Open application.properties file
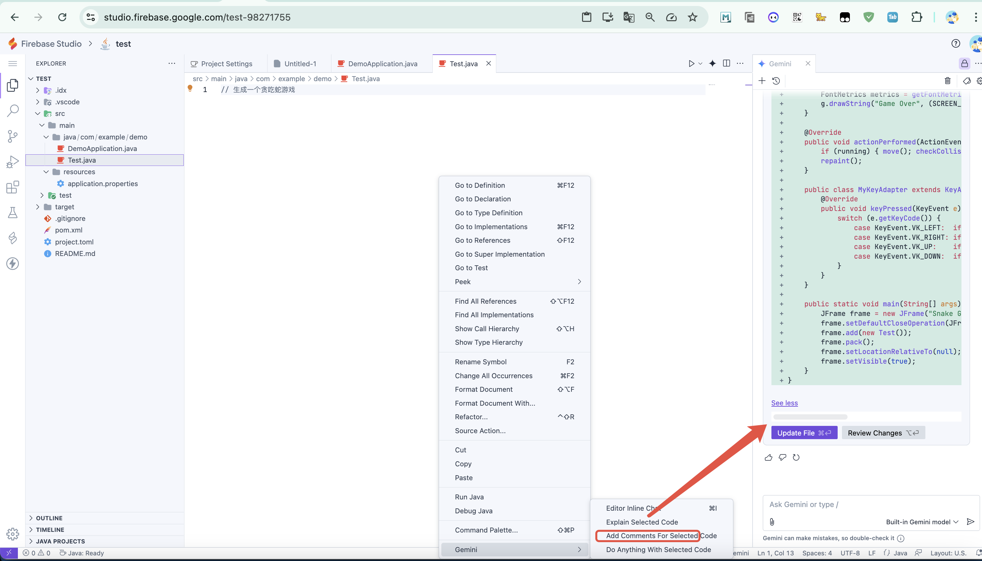Image resolution: width=982 pixels, height=561 pixels. pos(102,183)
